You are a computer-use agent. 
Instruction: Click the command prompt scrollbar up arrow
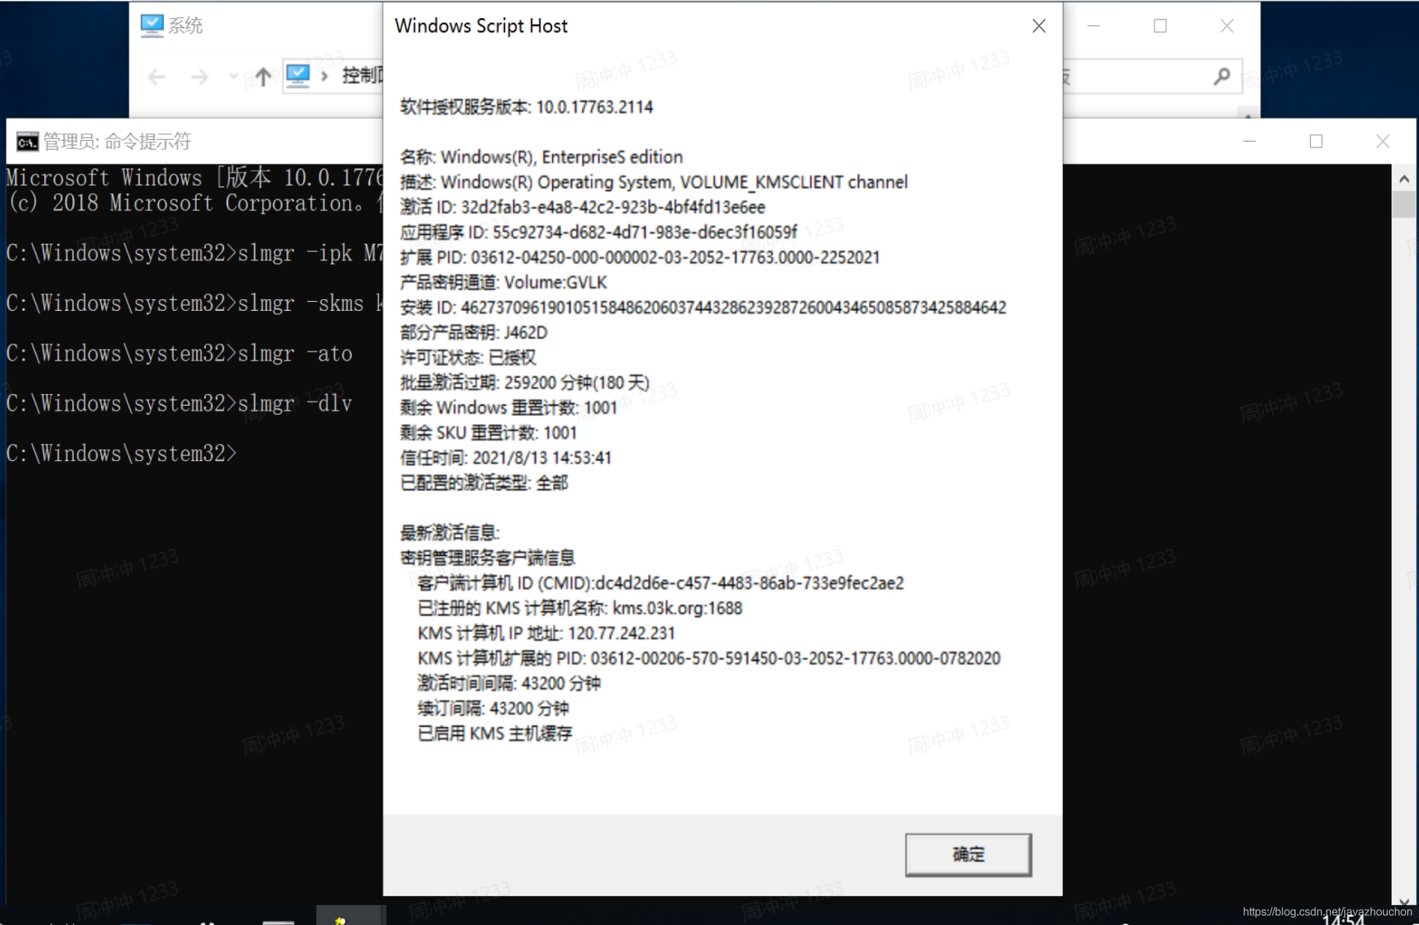tap(1404, 179)
